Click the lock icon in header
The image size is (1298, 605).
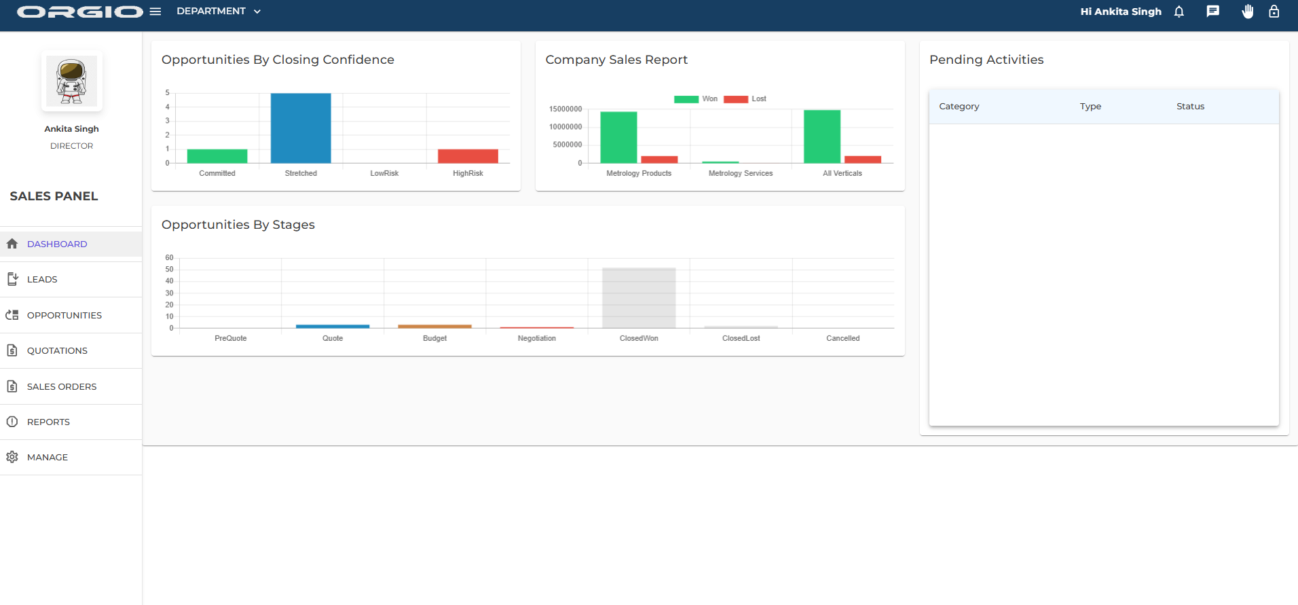pos(1274,12)
